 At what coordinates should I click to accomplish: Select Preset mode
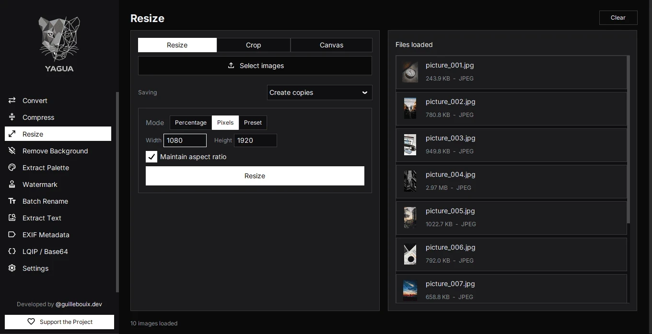tap(253, 123)
